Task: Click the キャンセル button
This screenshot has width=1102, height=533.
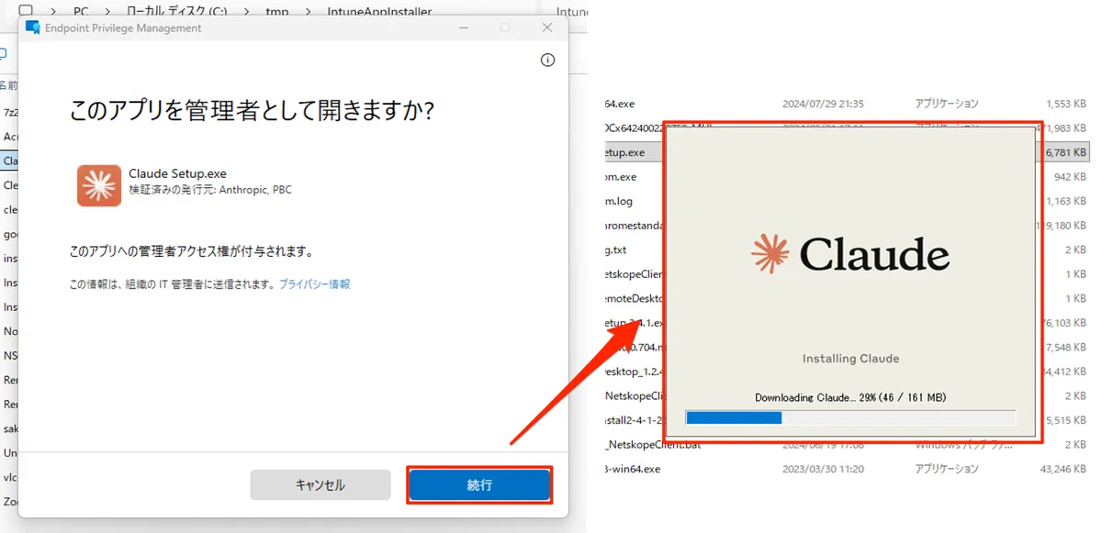Action: point(320,485)
